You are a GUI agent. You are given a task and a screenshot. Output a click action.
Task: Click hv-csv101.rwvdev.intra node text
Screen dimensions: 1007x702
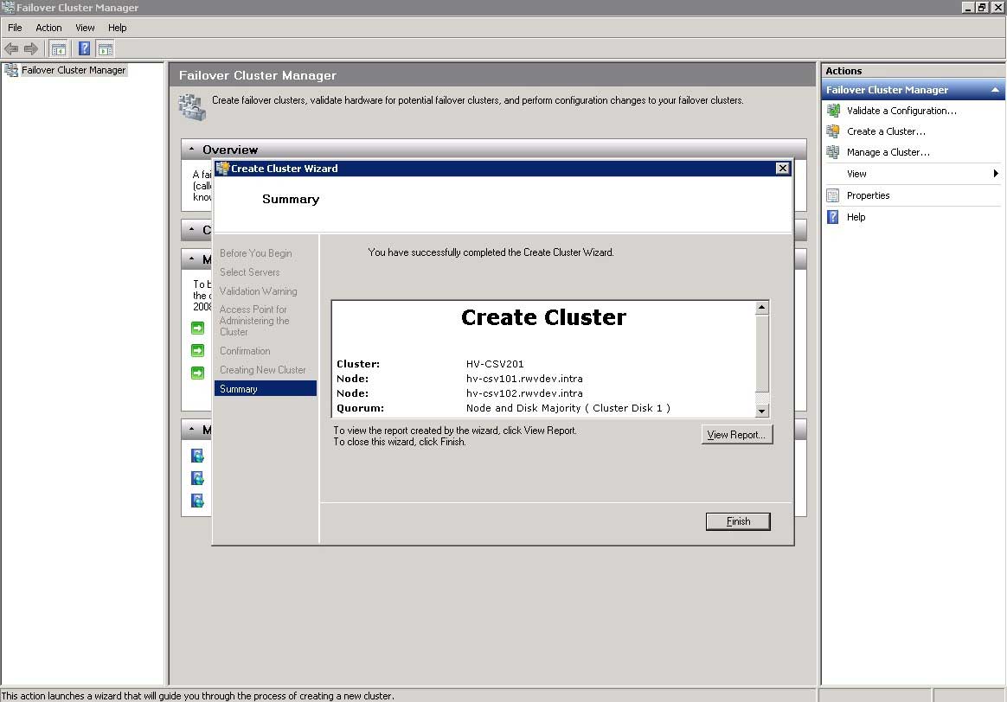coord(524,379)
